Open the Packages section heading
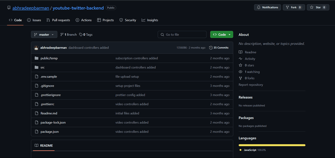This screenshot has height=158, width=335. click(x=246, y=118)
